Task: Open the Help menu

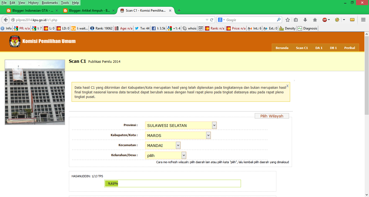Action: (76, 3)
